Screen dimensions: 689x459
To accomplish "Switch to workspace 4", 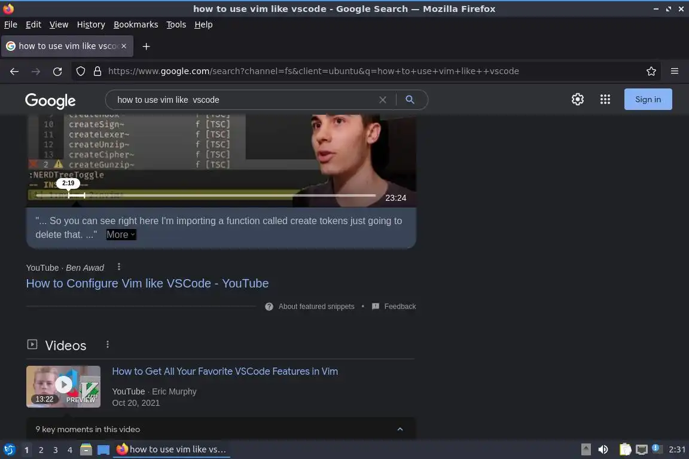I will (x=69, y=450).
